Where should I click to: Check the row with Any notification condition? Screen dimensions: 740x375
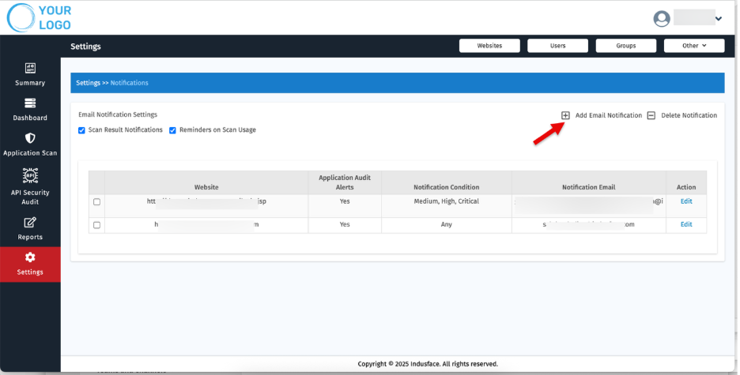tap(96, 225)
